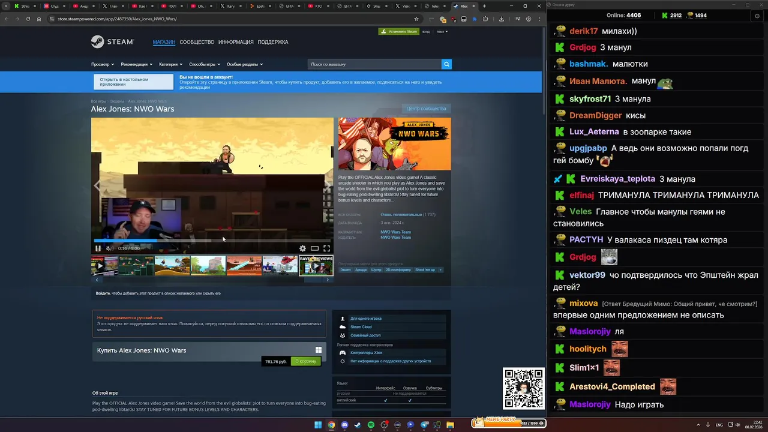Open the МАГАЗИН menu
The height and width of the screenshot is (432, 768).
[164, 42]
